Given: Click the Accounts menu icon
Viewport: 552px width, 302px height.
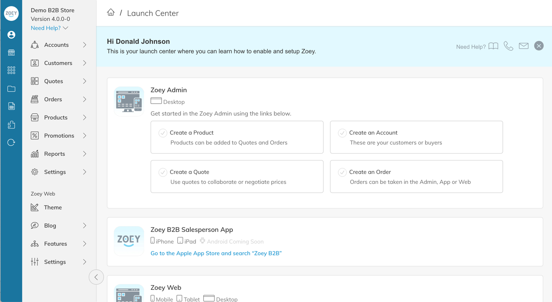Looking at the screenshot, I should pos(35,45).
